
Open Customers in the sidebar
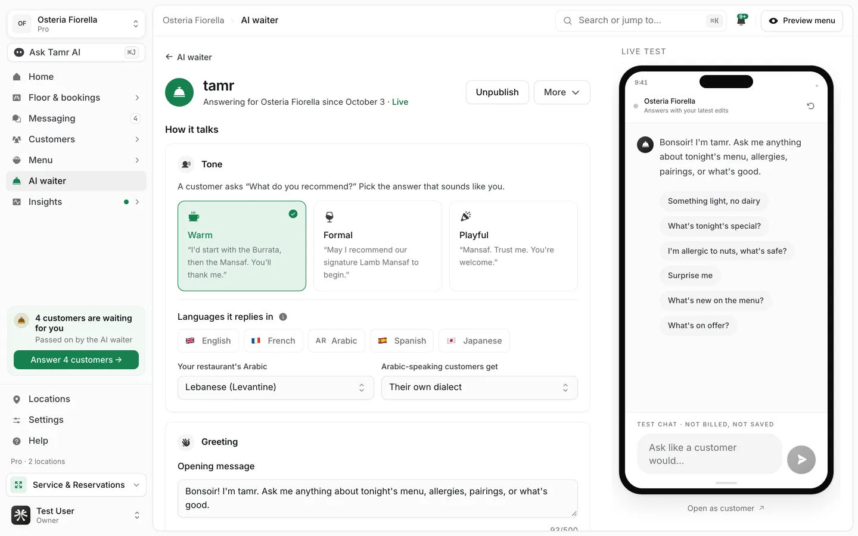76,139
